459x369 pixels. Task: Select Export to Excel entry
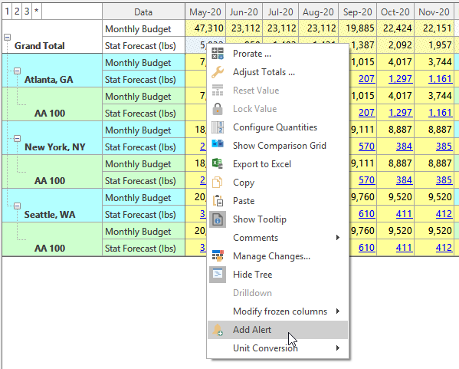(x=278, y=164)
